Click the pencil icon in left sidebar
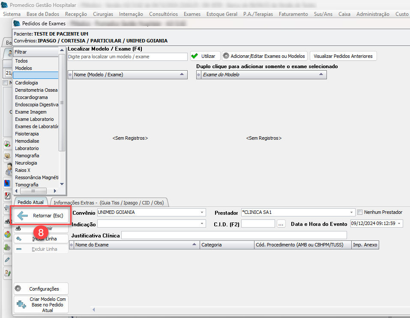This screenshot has height=318, width=410. tap(7, 260)
